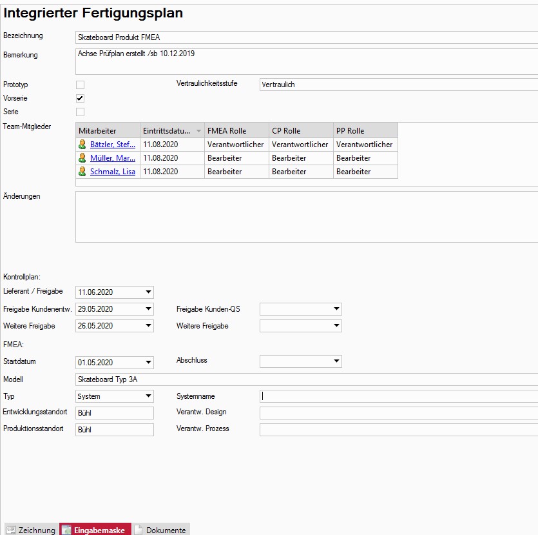Select Müller's FMEA Rolle Bearbeiter cell
Screen dimensions: 538x535
click(x=236, y=157)
